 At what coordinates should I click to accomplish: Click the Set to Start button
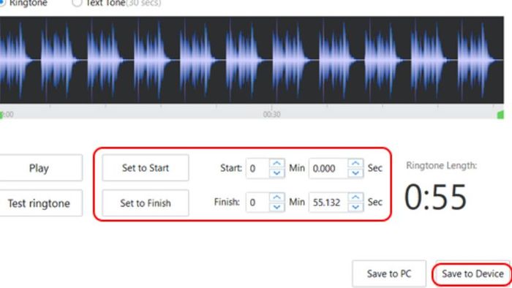[x=146, y=167]
